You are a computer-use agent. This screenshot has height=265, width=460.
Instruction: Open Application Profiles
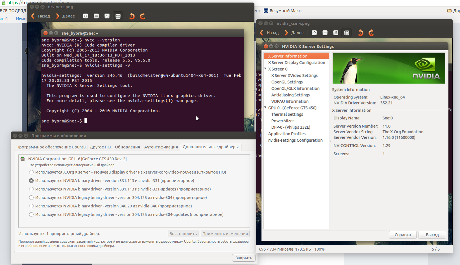click(x=287, y=134)
